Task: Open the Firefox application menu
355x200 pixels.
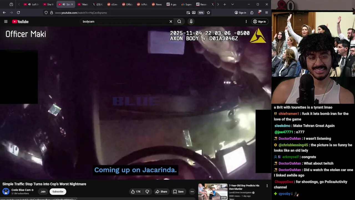Action: coord(267,12)
